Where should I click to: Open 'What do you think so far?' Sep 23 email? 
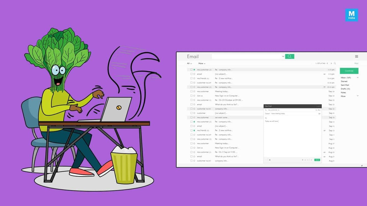pyautogui.click(x=226, y=105)
